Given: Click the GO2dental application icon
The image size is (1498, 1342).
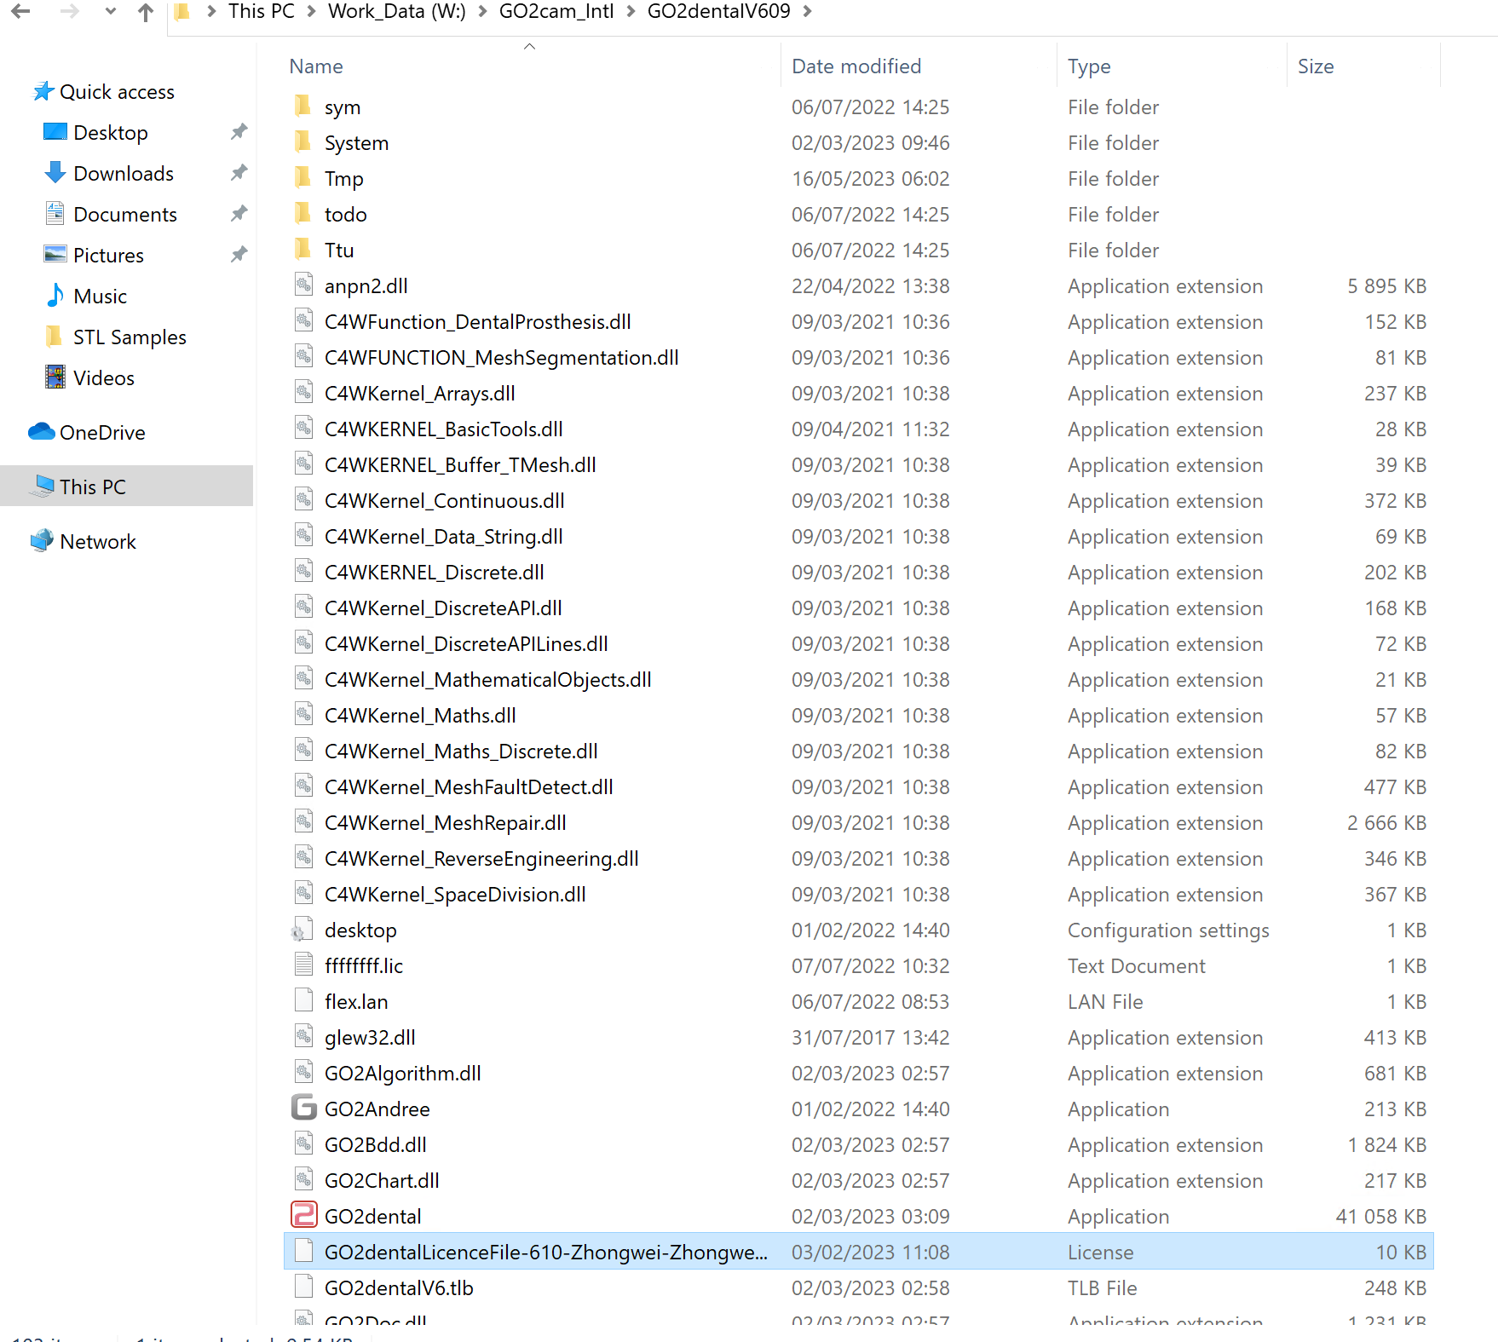Looking at the screenshot, I should 303,1216.
